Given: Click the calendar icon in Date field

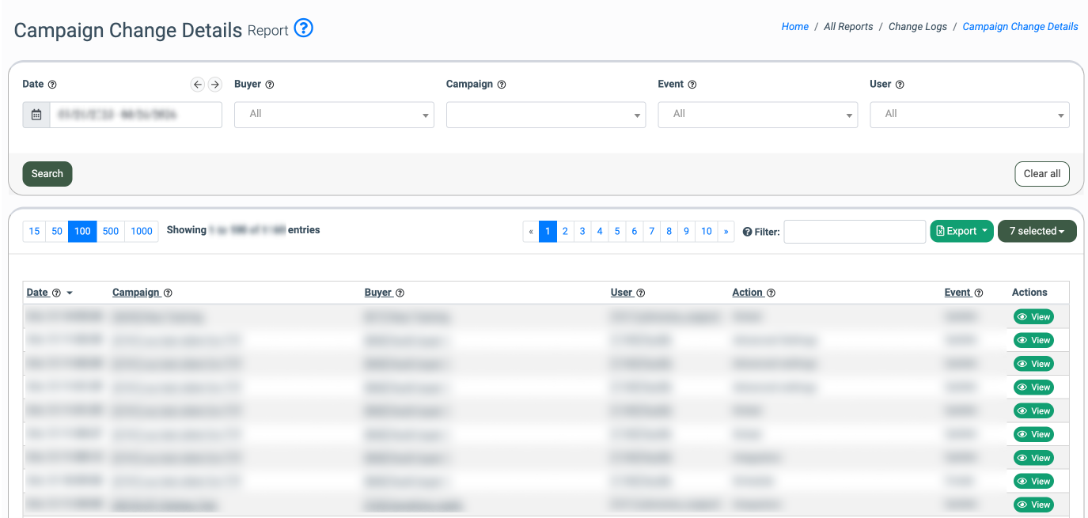Looking at the screenshot, I should click(x=36, y=115).
